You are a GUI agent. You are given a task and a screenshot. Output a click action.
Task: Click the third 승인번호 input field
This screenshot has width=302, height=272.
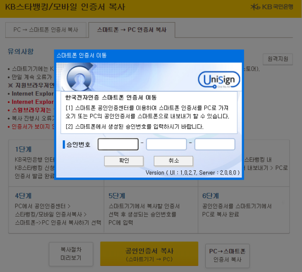[215, 144]
